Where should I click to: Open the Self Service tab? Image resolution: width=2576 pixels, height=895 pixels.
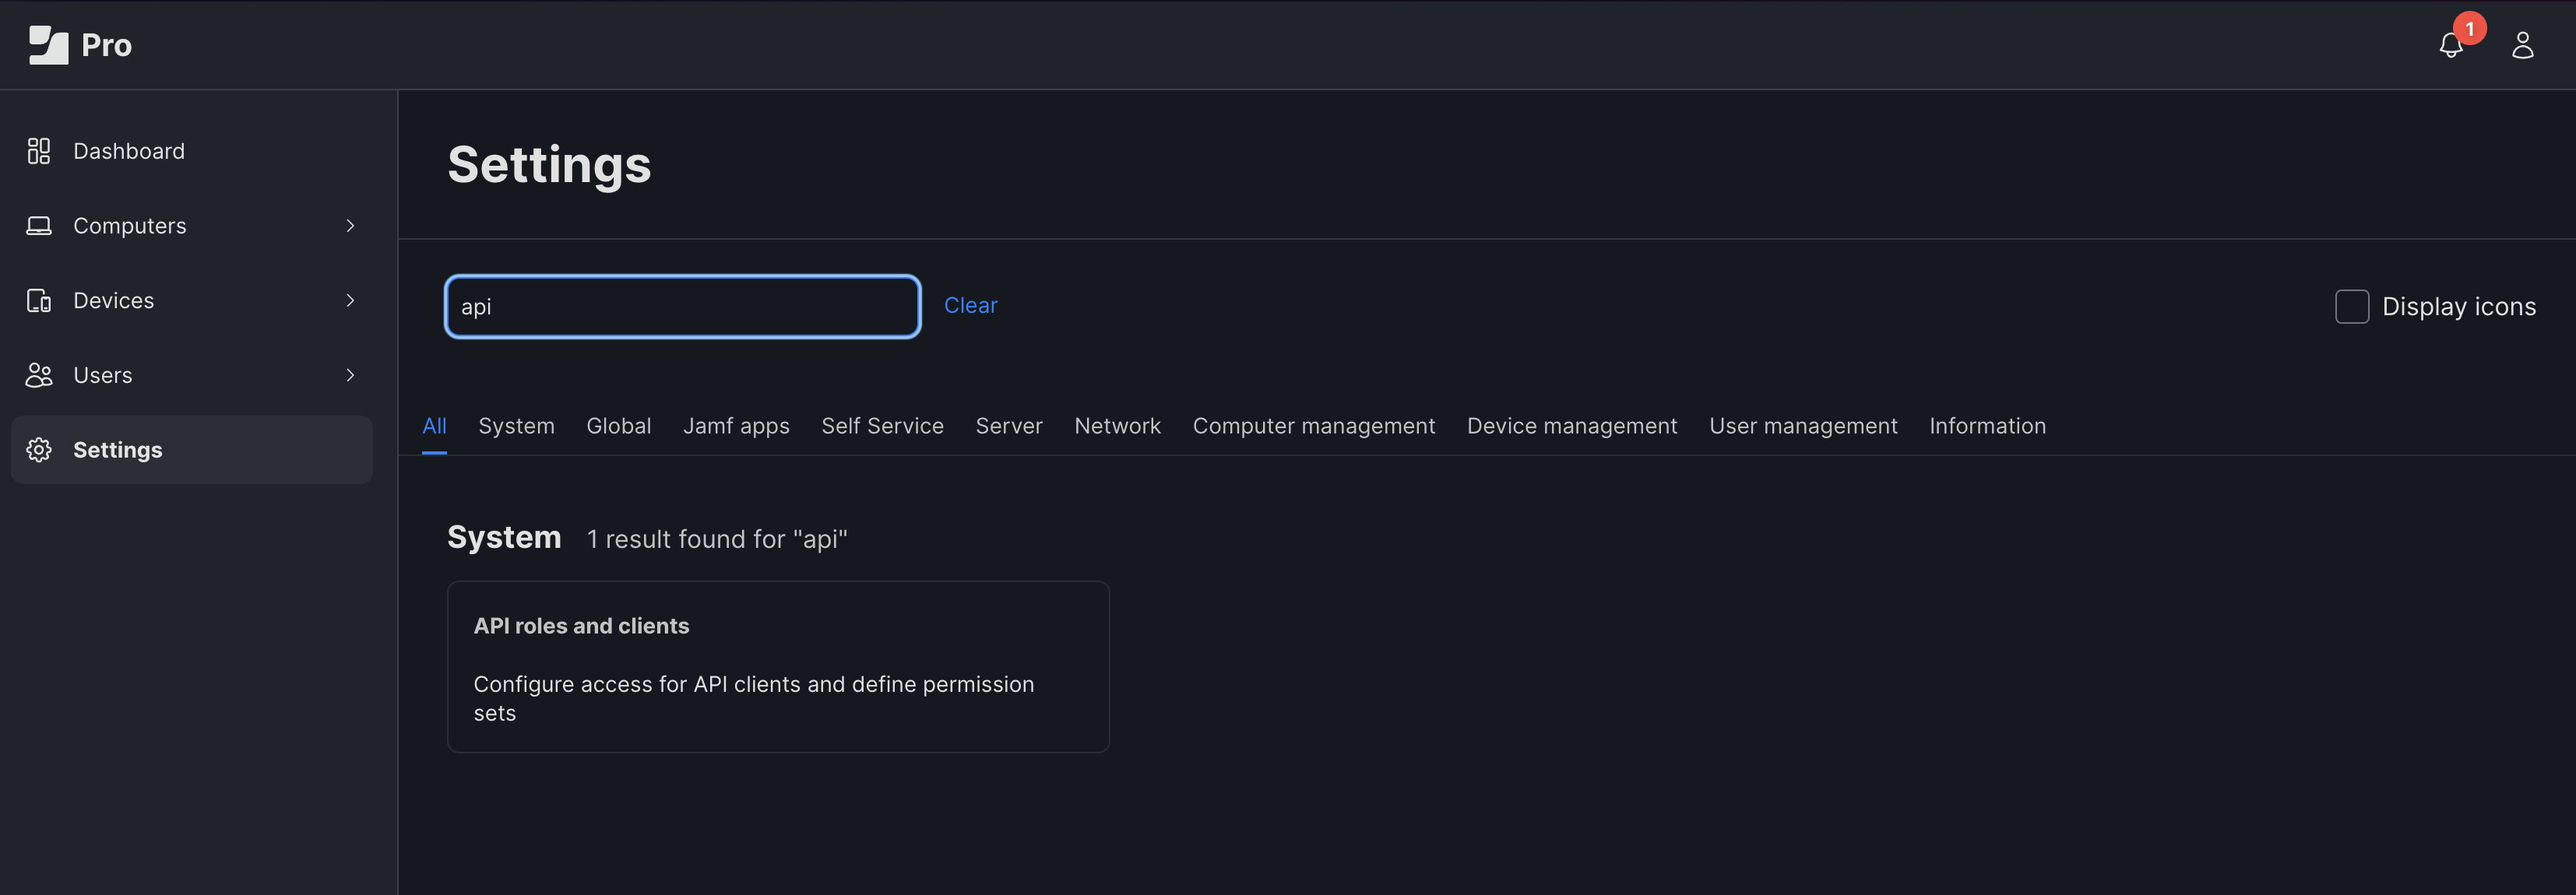tap(882, 426)
